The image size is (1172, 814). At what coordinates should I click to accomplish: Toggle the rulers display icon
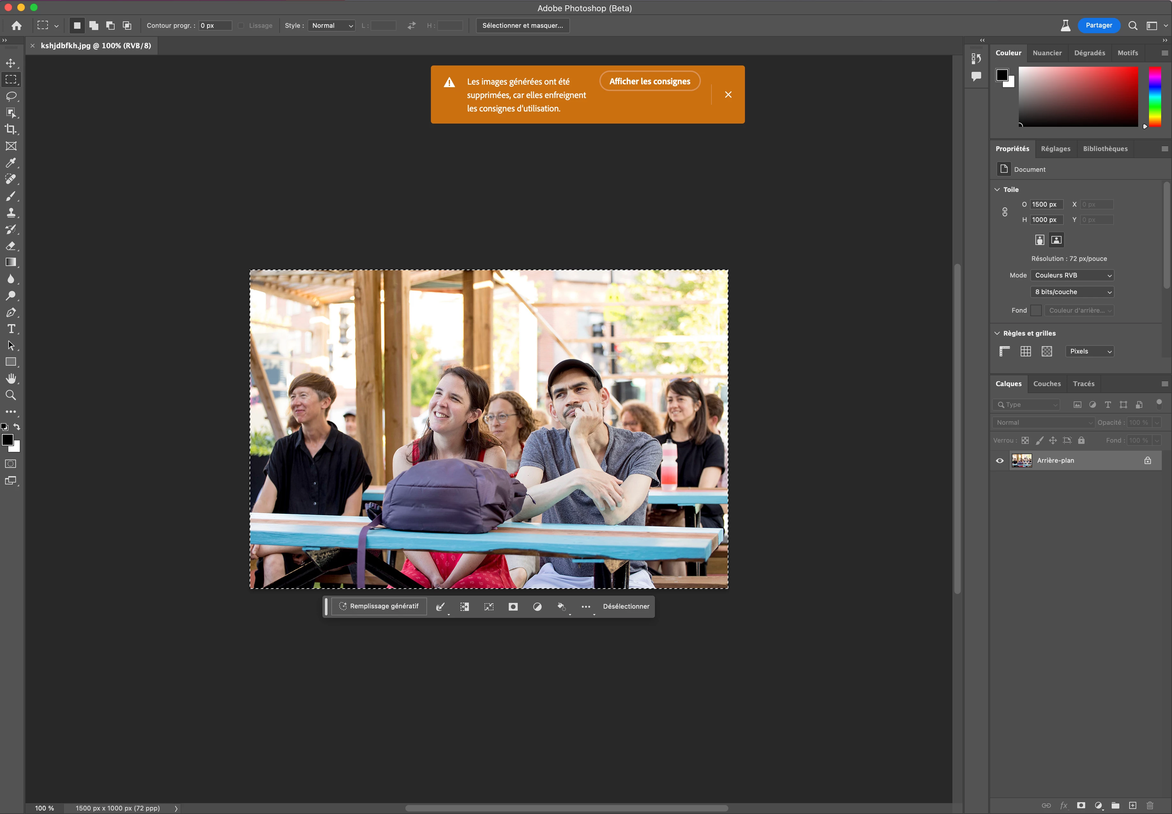[x=1004, y=351]
